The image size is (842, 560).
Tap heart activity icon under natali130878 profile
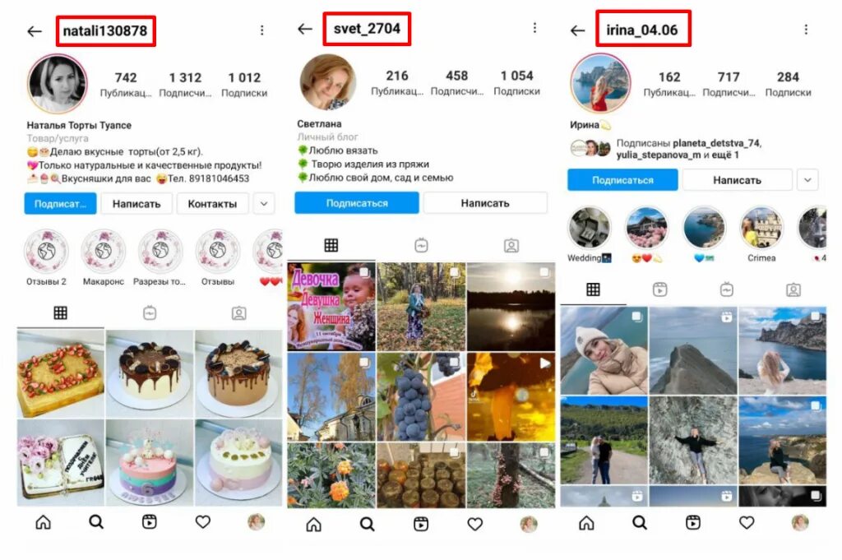click(203, 522)
